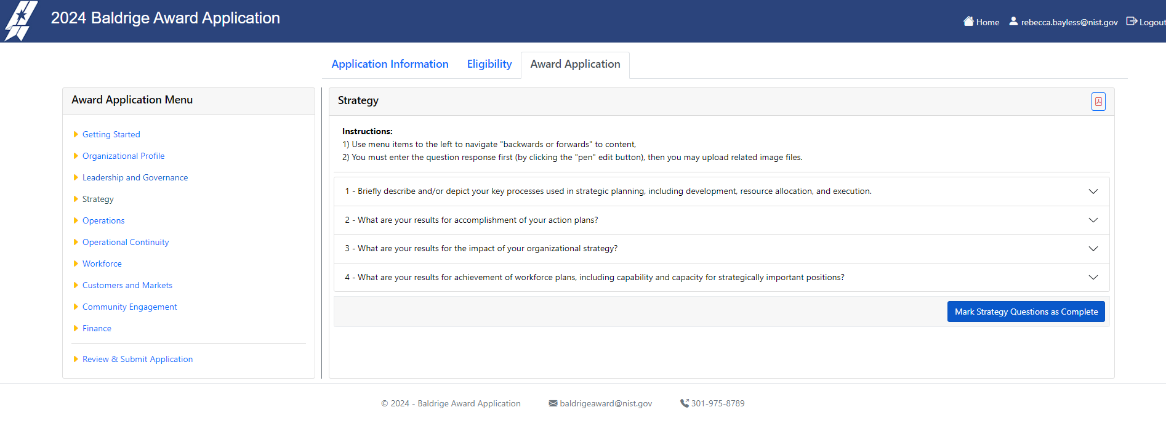Click the Logout arrow icon
This screenshot has width=1166, height=439.
click(1132, 22)
